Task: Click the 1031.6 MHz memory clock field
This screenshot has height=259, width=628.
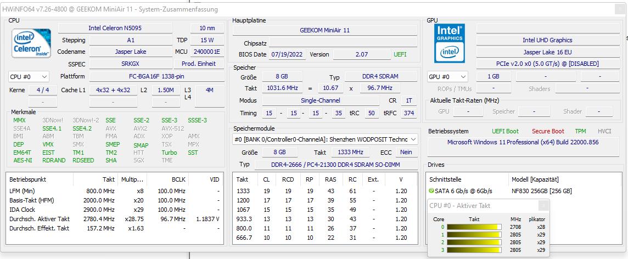Action: 282,88
